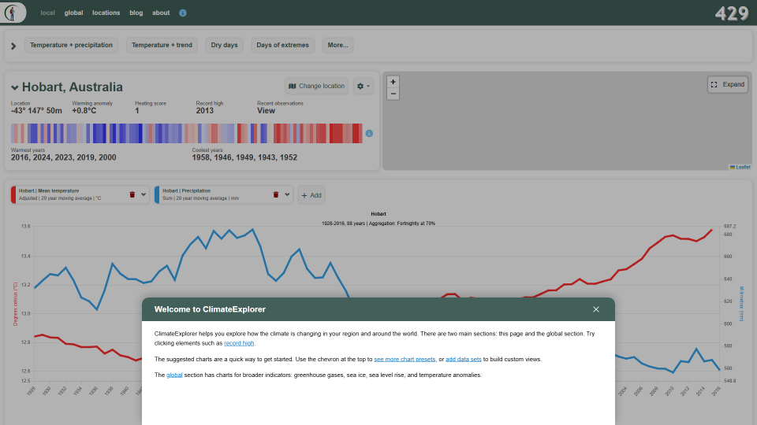Zoom in on the map
Screen dimensions: 757x425
click(393, 82)
